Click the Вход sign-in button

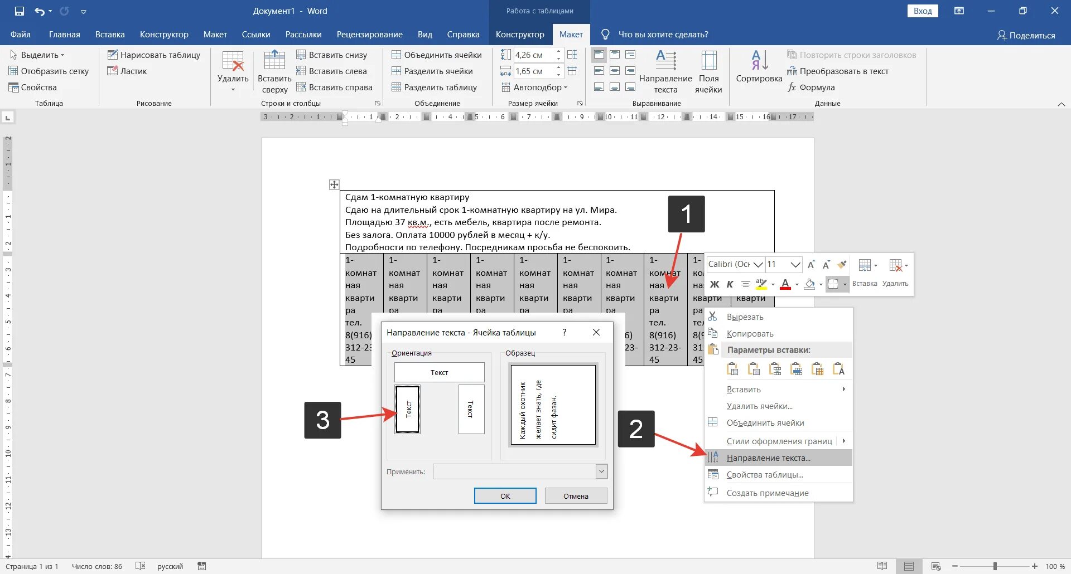pos(923,11)
